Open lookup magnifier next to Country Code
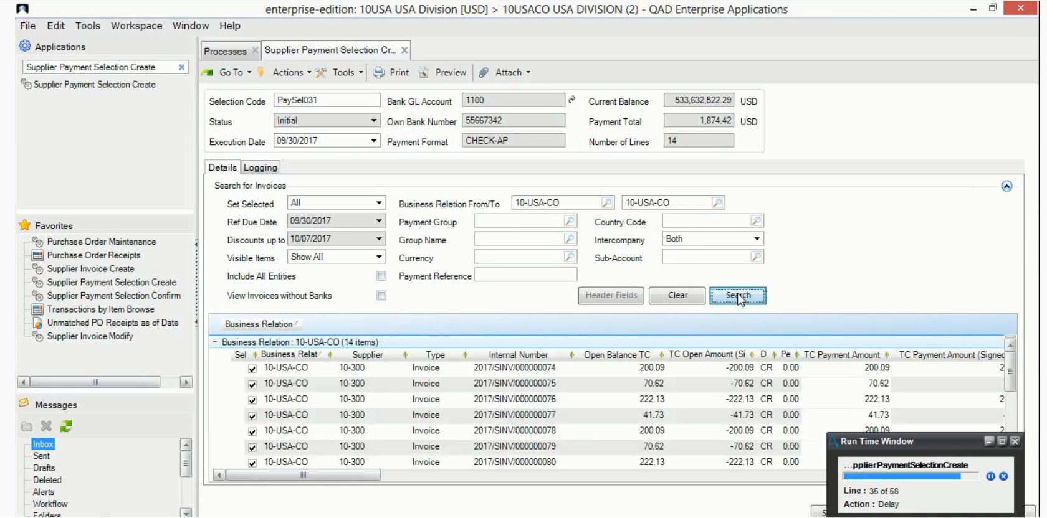Image resolution: width=1047 pixels, height=518 pixels. coord(756,221)
